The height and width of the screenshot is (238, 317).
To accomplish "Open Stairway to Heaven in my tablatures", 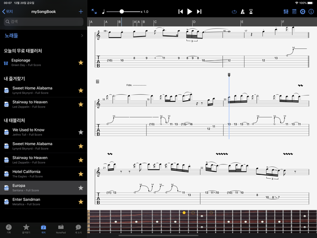I will 43,160.
